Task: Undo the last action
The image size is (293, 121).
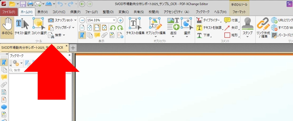Action: pyautogui.click(x=60, y=3)
